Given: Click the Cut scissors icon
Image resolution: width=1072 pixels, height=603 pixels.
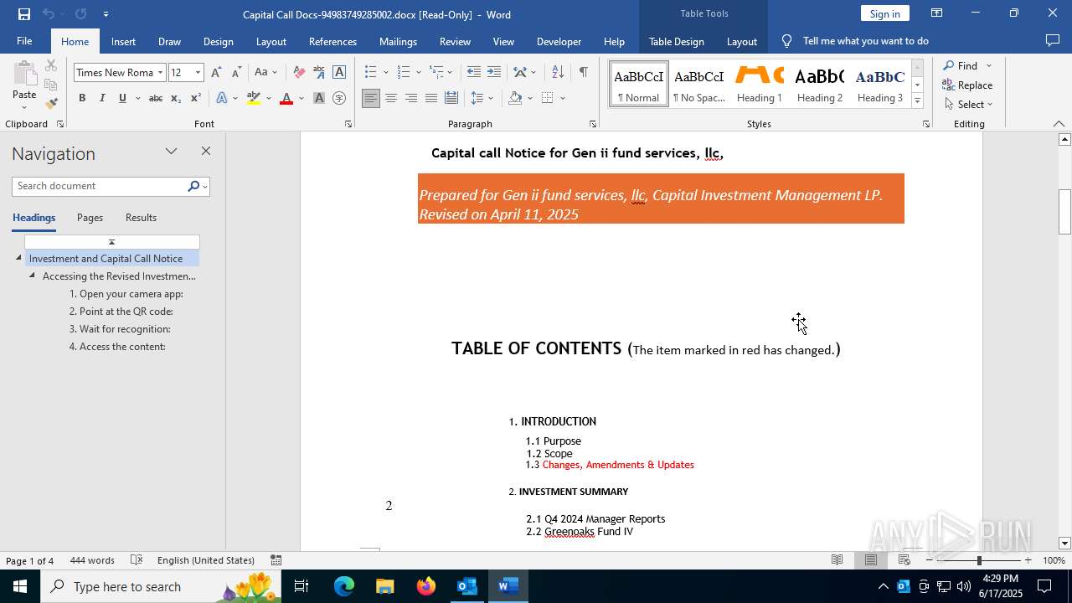Looking at the screenshot, I should coord(51,65).
